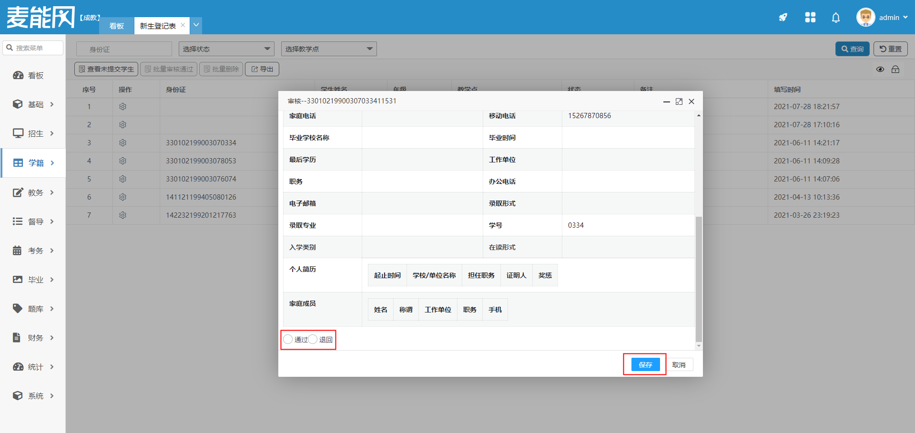Click the gear icon in row 7
This screenshot has width=915, height=433.
point(122,215)
